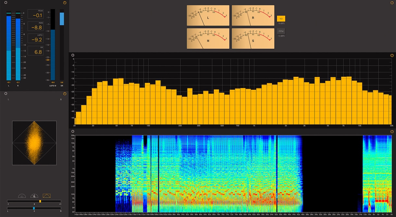The height and width of the screenshot is (217, 396).
Task: Toggle power for the vectorscope panel
Action: [65, 94]
